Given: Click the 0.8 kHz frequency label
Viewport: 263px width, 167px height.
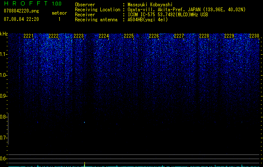Looking at the screenshot, I should (3, 117).
